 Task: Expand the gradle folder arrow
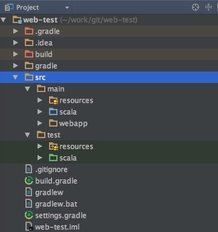click(16, 65)
